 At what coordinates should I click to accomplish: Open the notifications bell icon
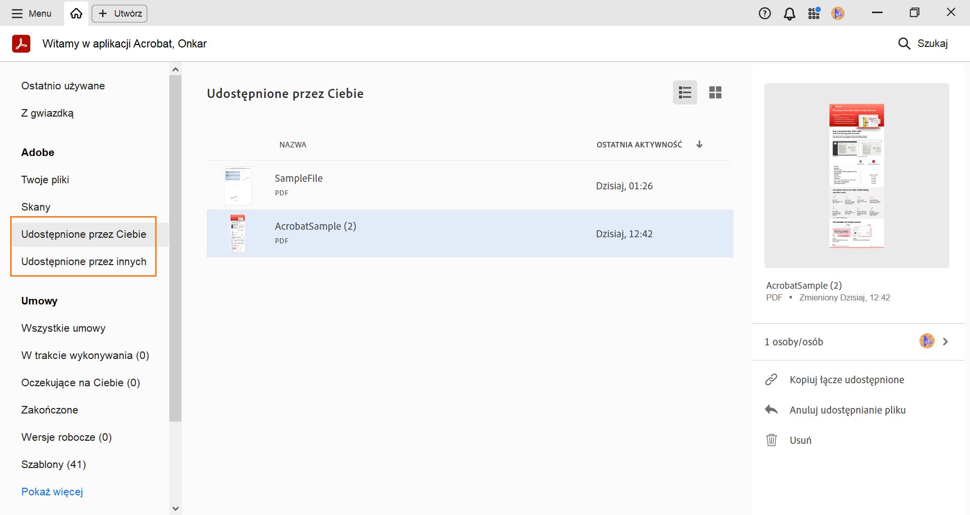[790, 14]
